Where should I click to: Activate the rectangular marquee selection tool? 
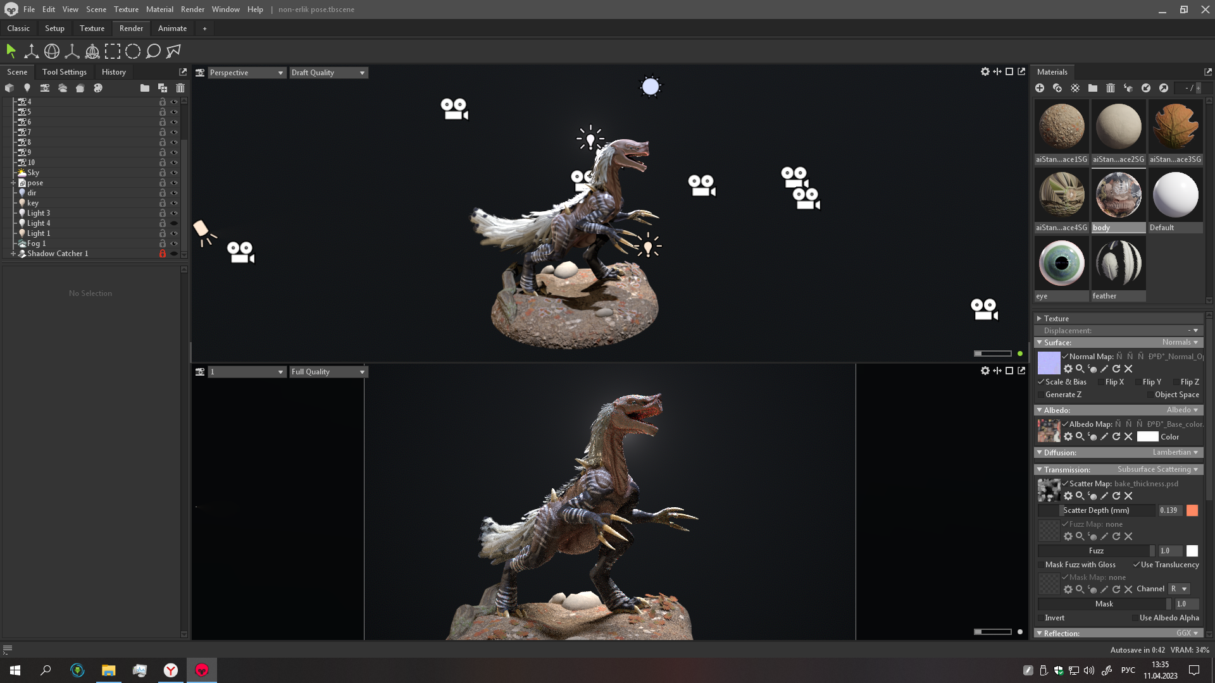[113, 51]
